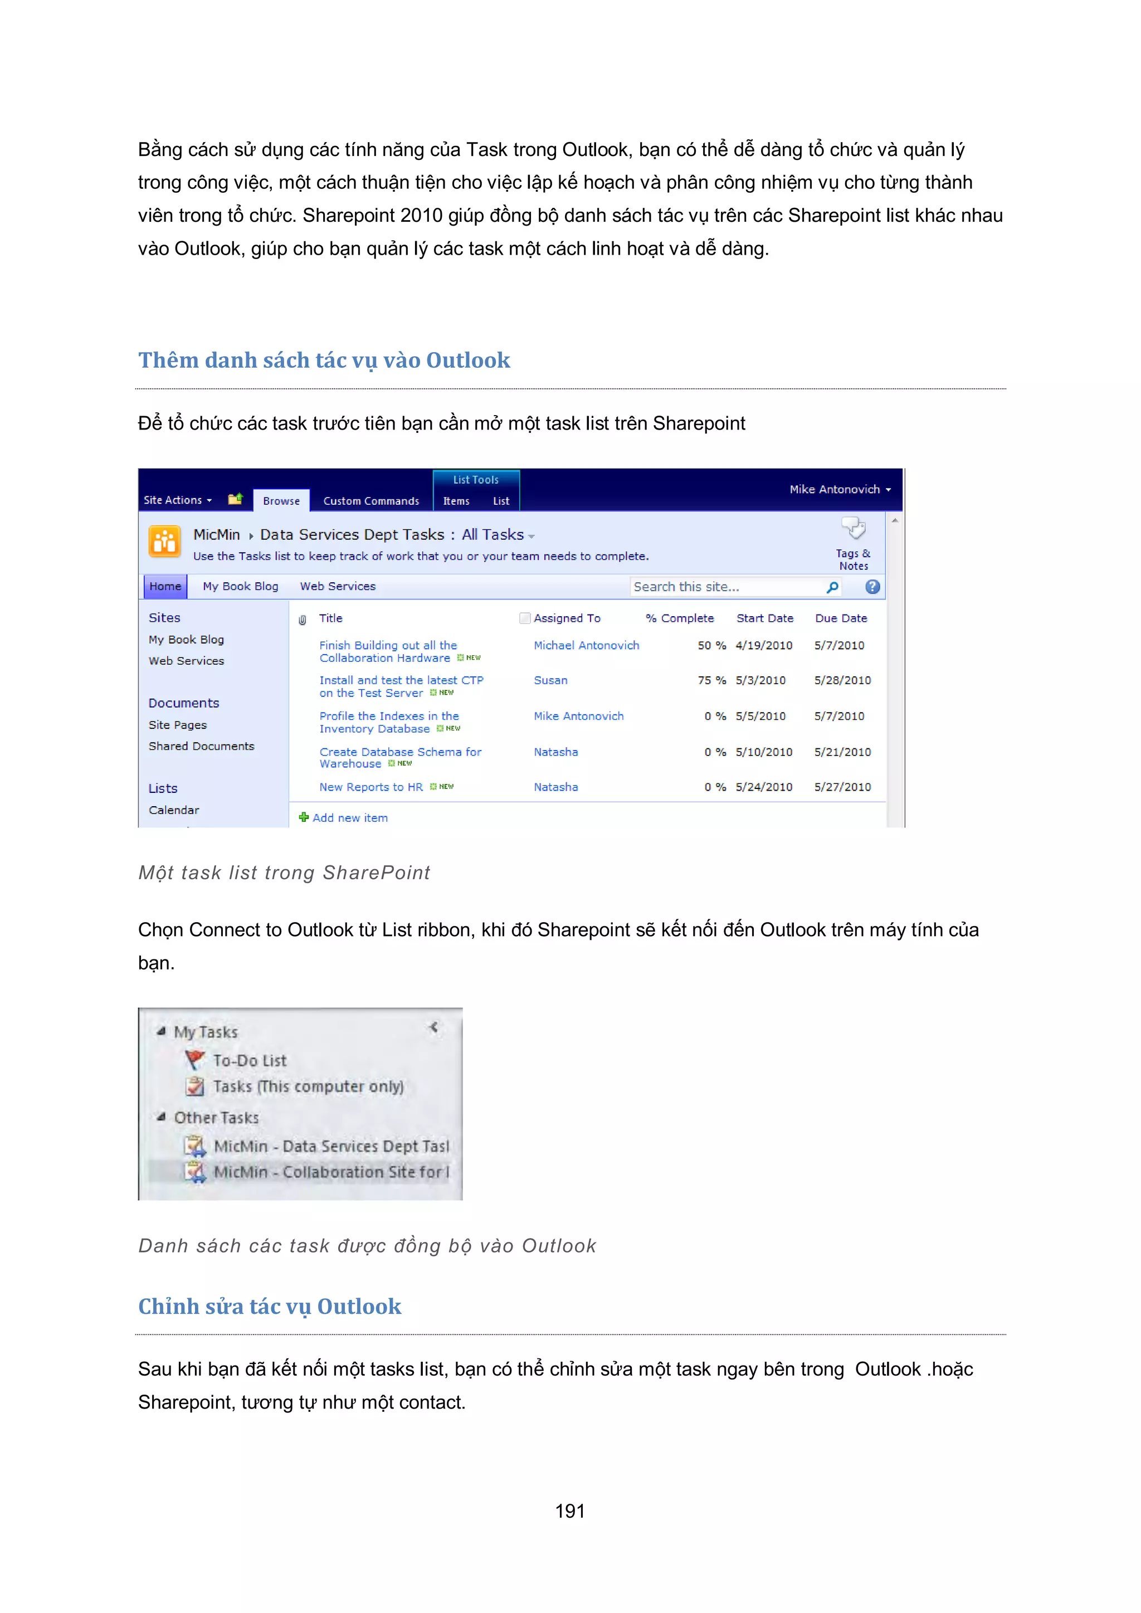This screenshot has width=1141, height=1613.
Task: Open Calendar in the sidebar
Action: pyautogui.click(x=173, y=810)
